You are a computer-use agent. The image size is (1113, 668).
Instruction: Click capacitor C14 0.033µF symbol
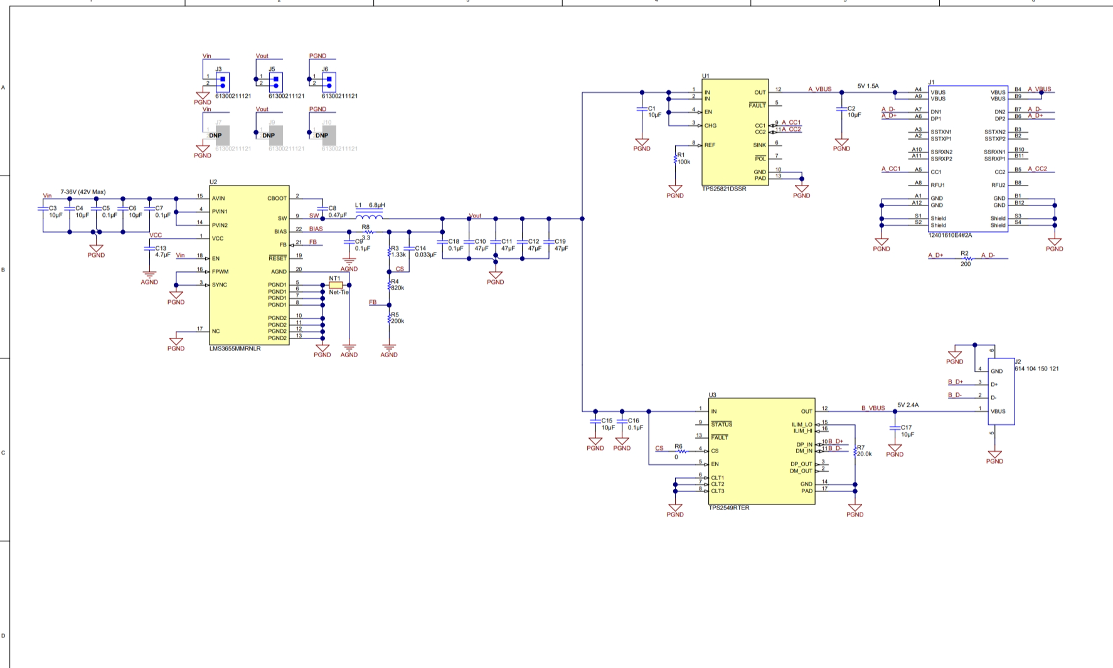pyautogui.click(x=409, y=248)
